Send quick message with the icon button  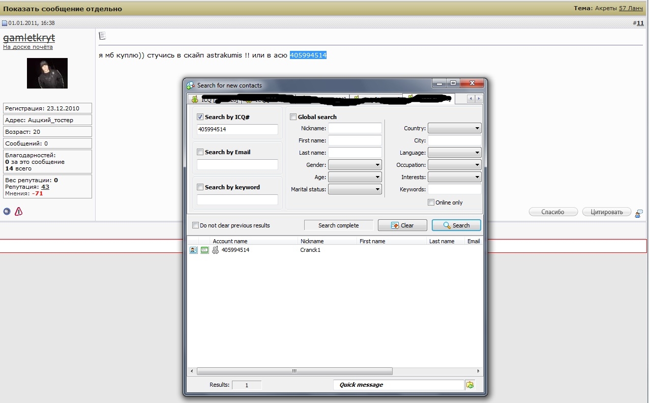(469, 385)
